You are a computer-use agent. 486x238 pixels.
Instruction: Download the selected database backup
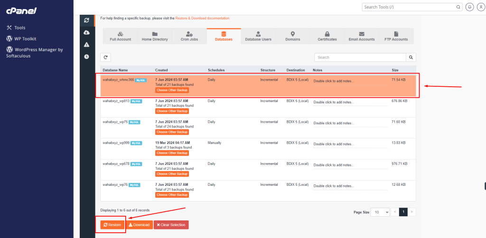coord(139,225)
